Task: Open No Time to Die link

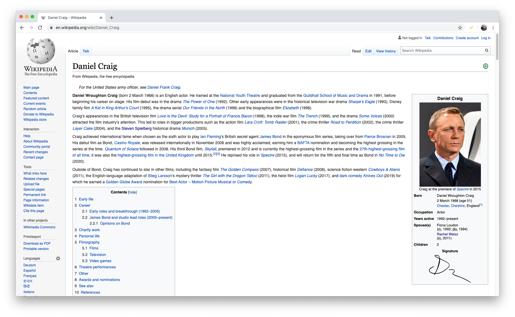Action: 392,155
